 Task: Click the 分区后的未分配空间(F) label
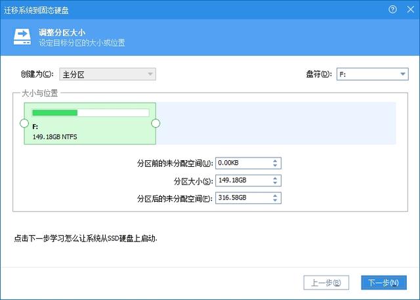(175, 198)
